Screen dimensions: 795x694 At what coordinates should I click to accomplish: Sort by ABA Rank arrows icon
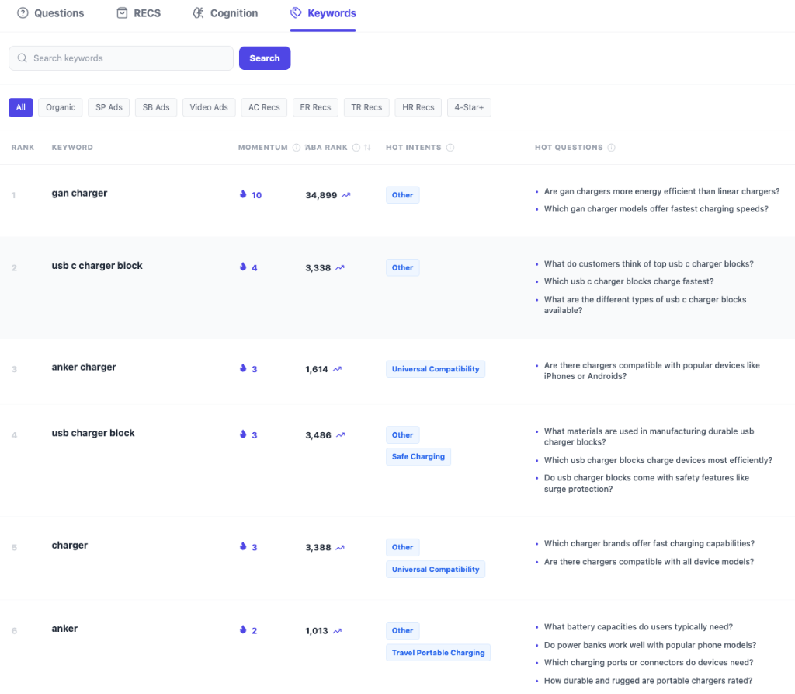pos(367,148)
